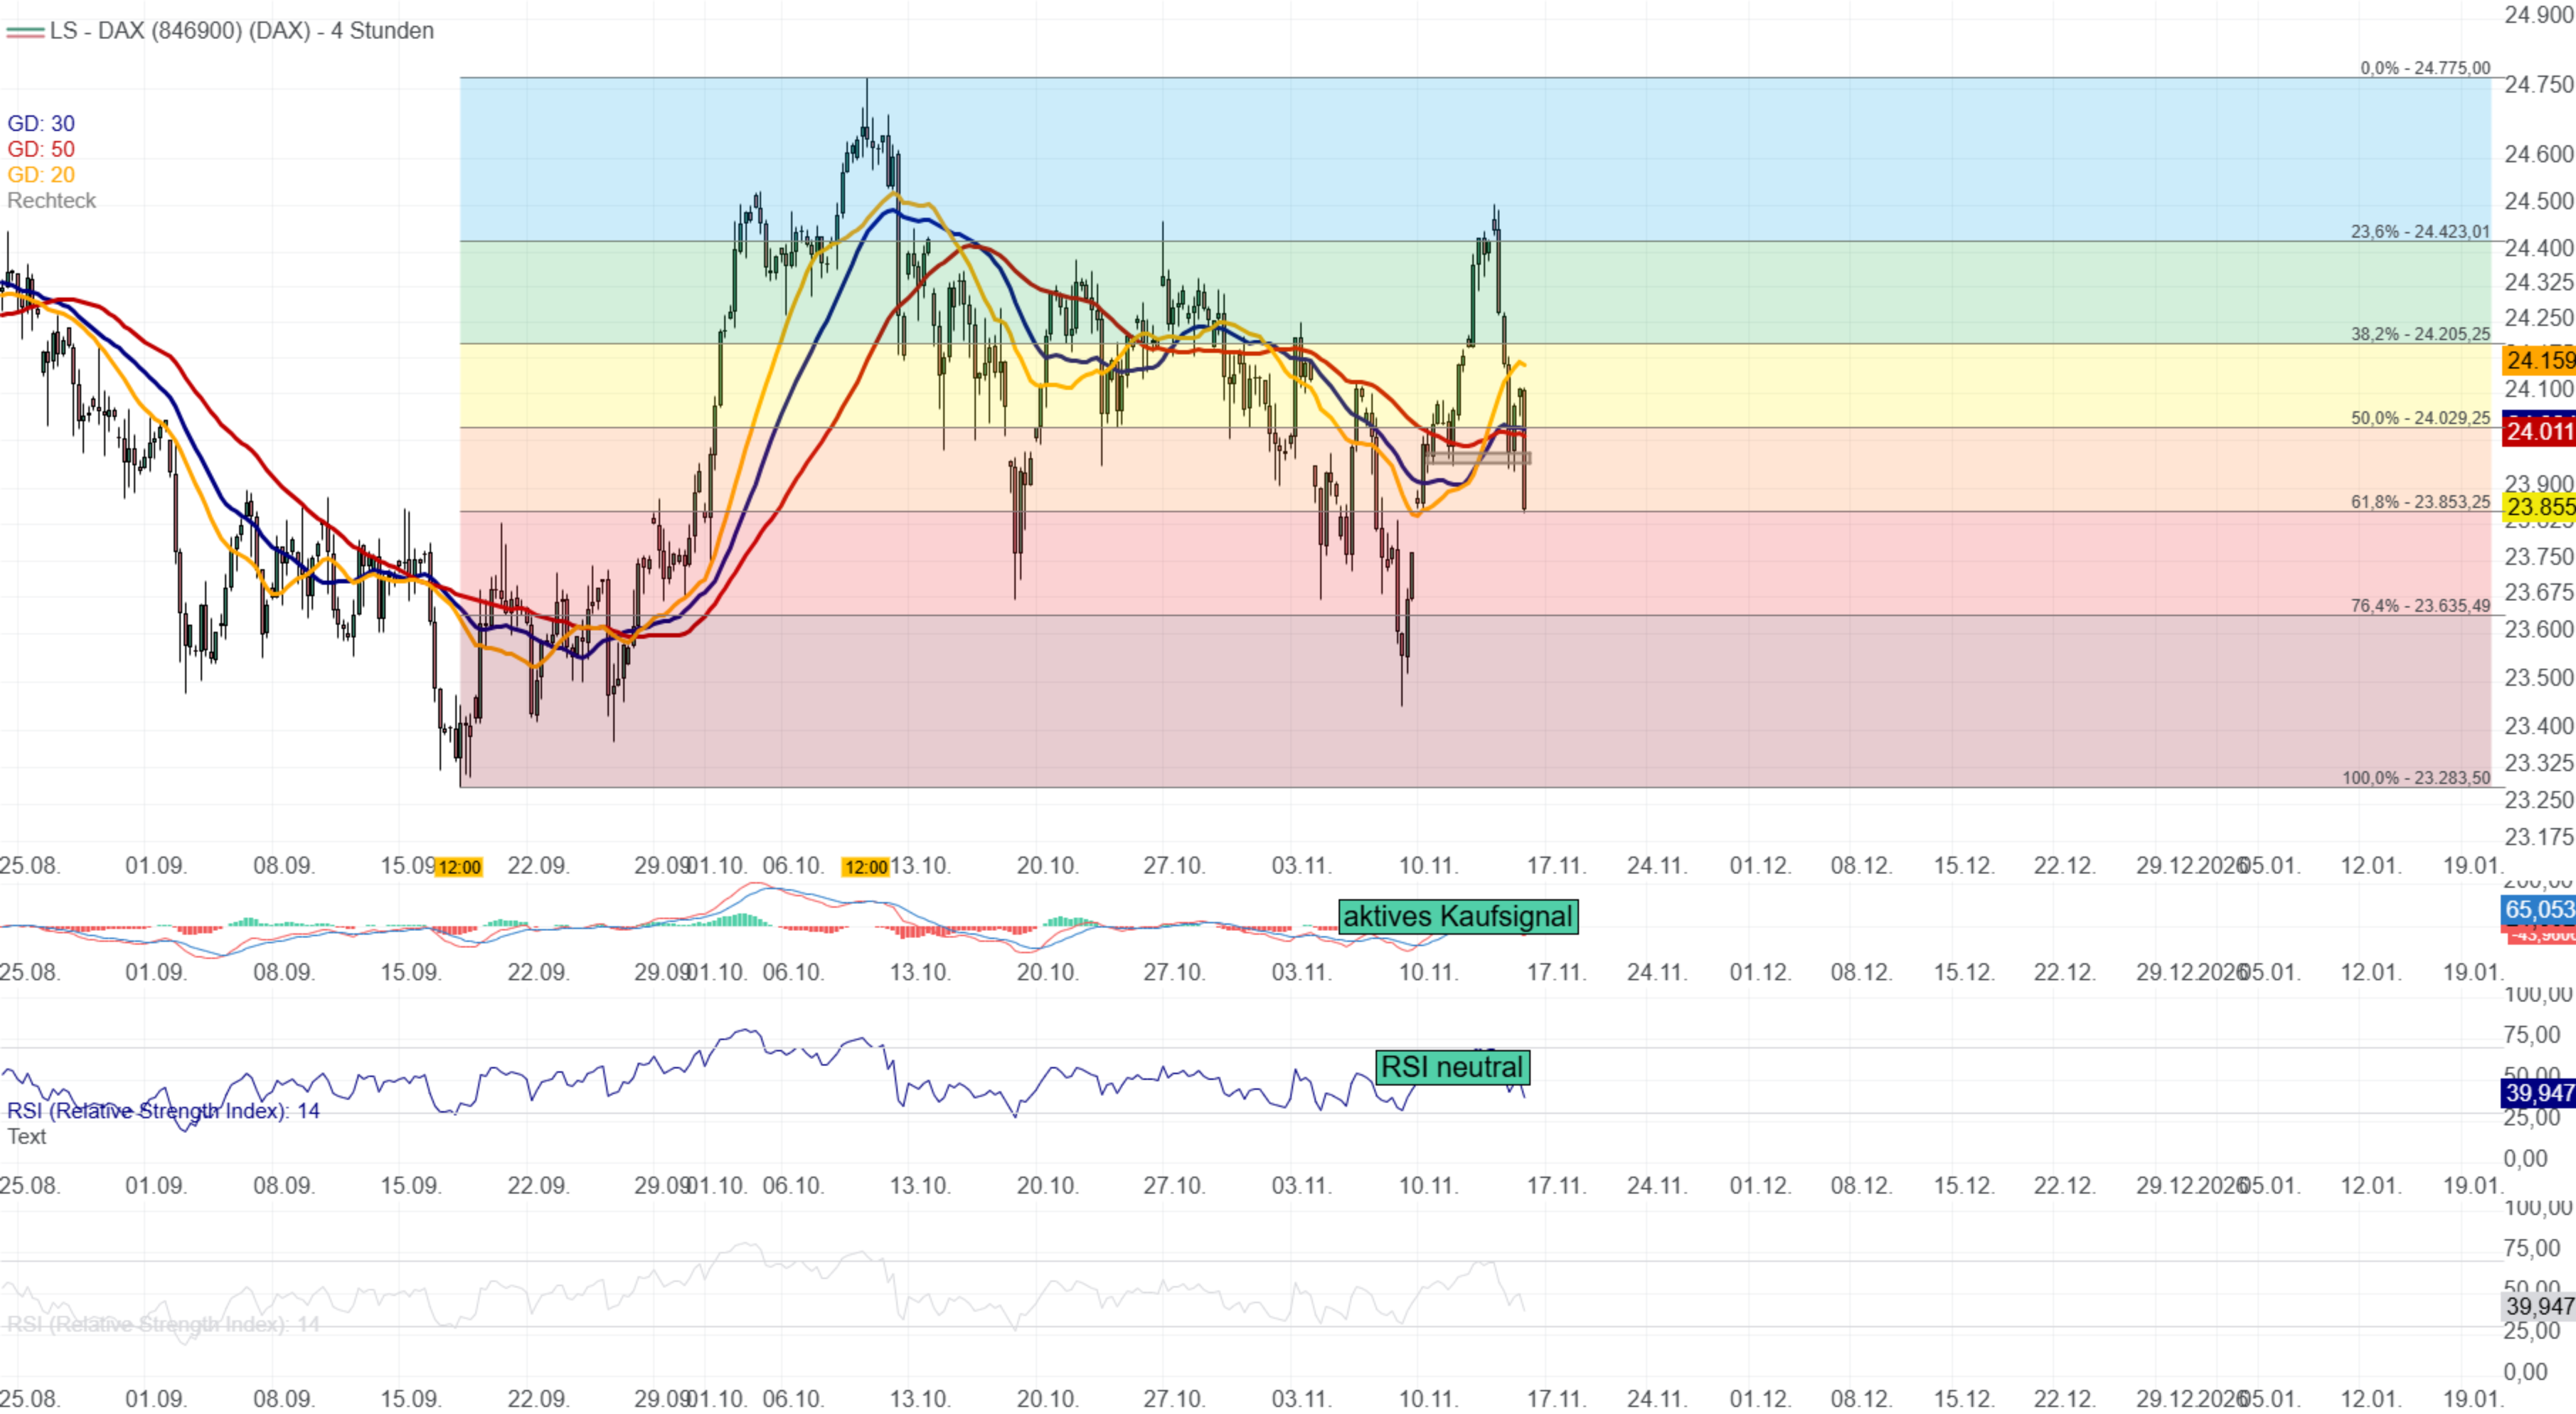Select the GD: 50 moving average label
The height and width of the screenshot is (1414, 2576).
pos(41,149)
